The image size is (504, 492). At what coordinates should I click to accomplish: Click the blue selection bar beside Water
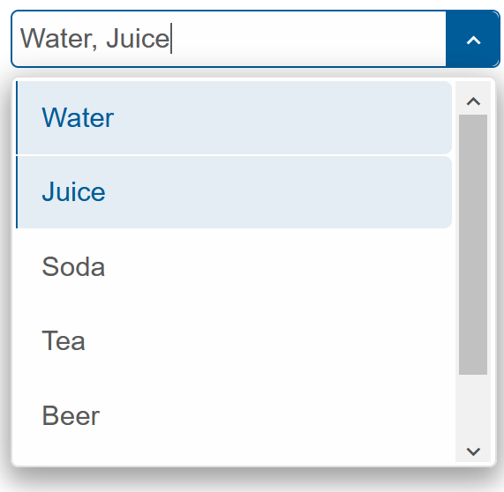click(17, 117)
